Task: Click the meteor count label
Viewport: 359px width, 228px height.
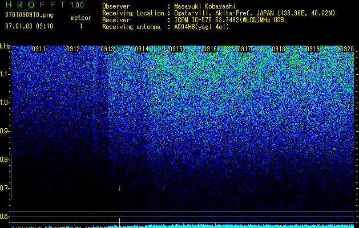Action: (x=81, y=18)
